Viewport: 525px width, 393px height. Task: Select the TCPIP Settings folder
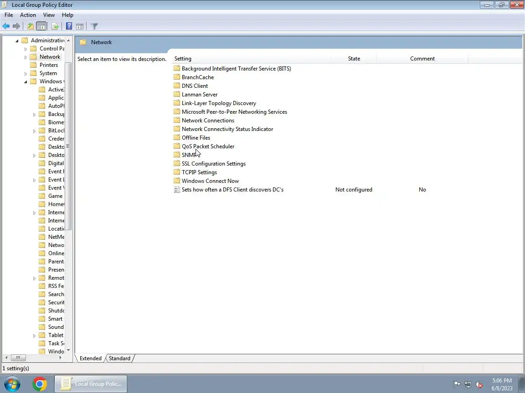click(195, 172)
